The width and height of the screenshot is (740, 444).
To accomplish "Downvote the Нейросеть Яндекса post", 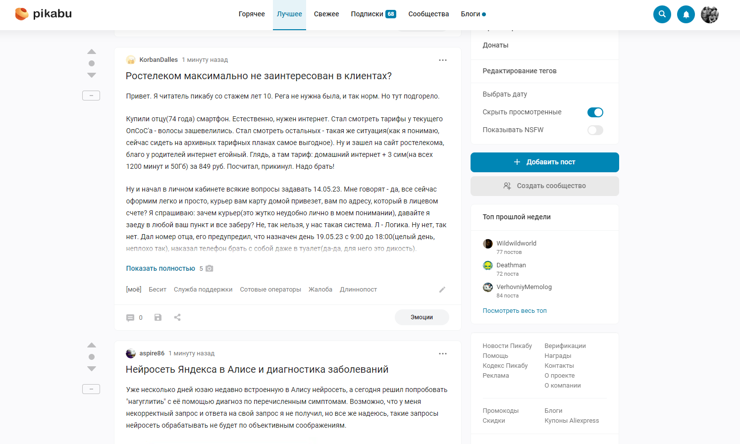I will (92, 369).
